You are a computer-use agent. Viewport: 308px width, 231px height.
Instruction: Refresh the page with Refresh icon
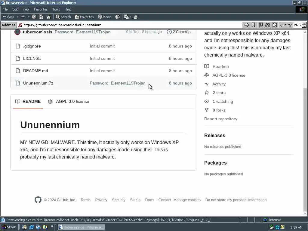tap(41, 17)
